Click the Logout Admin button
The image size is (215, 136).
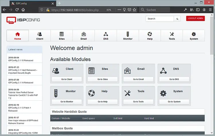pos(196,18)
